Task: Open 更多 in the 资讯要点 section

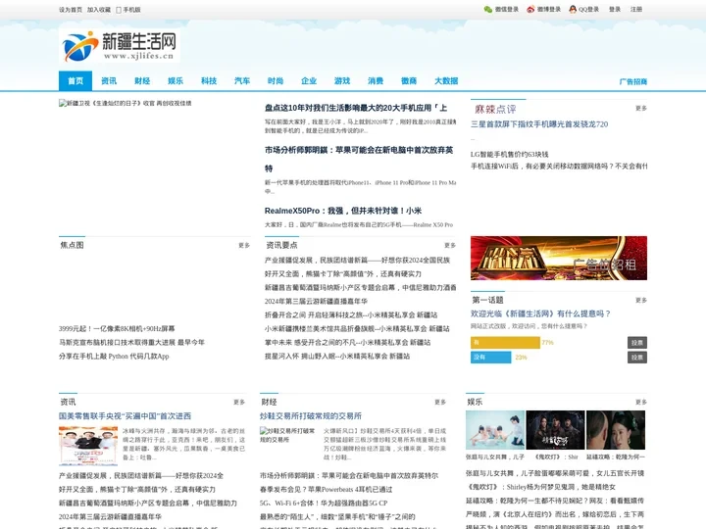Action: point(450,245)
